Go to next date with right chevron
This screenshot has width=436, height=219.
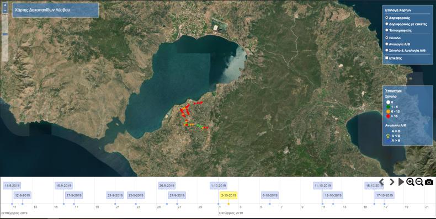[x=392, y=182]
